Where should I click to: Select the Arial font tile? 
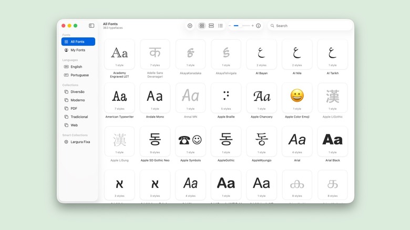click(x=297, y=141)
